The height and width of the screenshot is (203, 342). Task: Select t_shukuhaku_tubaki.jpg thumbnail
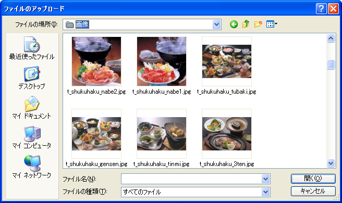pos(227,61)
